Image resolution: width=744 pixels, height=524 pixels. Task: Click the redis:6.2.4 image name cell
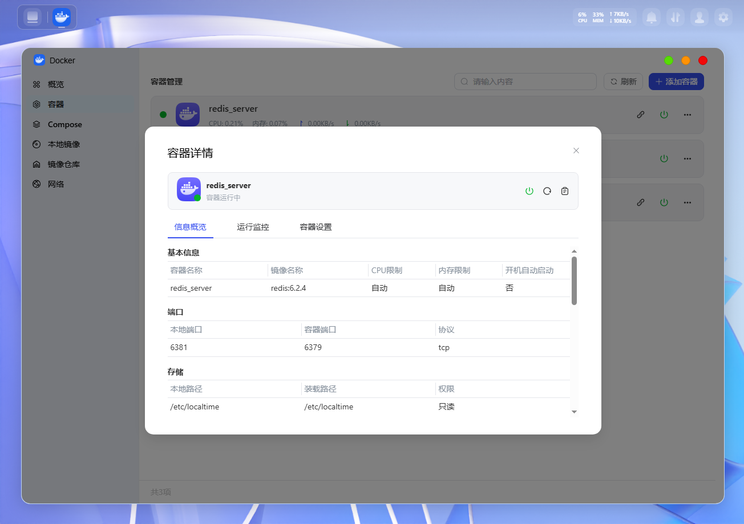pos(289,288)
